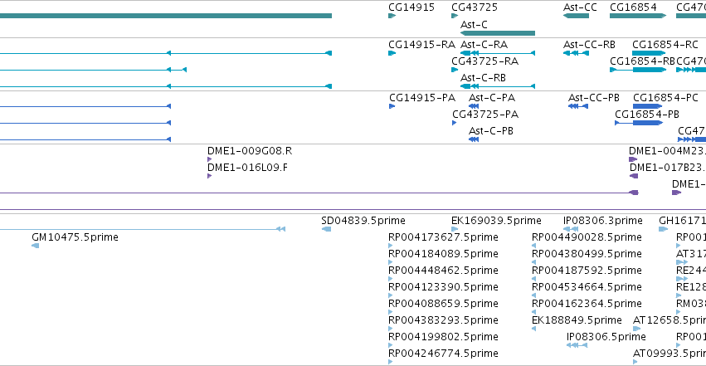Click the RP004184089.5prime EST label
This screenshot has height=366, width=706.
pyautogui.click(x=444, y=254)
